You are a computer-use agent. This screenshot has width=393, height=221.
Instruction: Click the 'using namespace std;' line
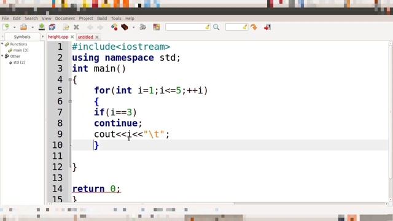(x=126, y=58)
